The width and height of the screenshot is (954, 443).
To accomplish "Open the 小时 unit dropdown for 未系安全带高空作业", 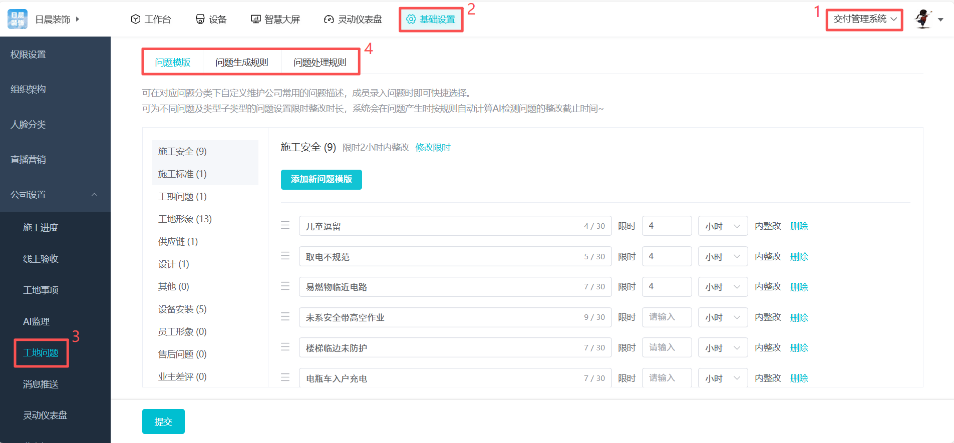I will coord(723,317).
